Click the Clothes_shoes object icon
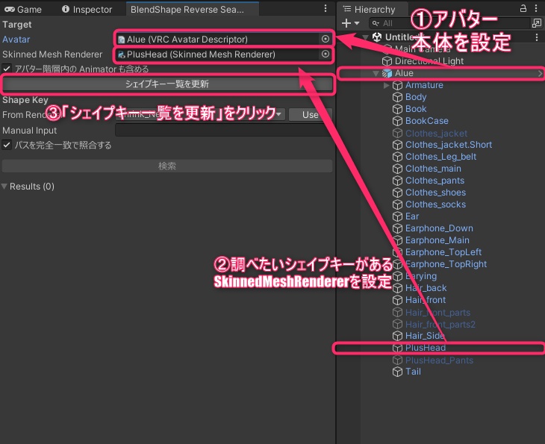 (x=397, y=193)
